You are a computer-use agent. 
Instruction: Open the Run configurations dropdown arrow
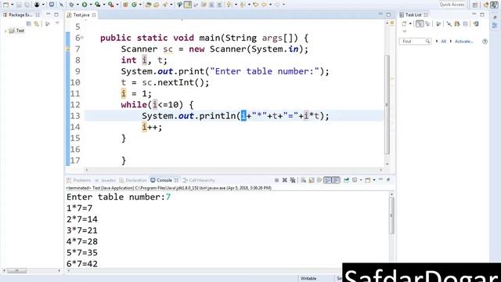click(x=91, y=5)
